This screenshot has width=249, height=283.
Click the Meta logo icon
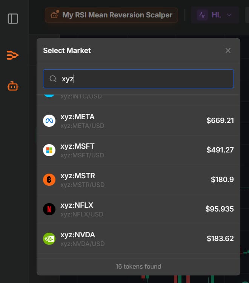coord(49,121)
